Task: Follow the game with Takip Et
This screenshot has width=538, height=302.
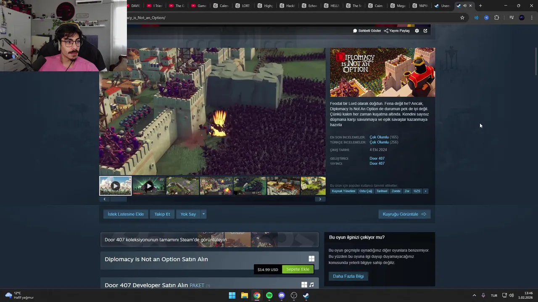Action: tap(162, 214)
